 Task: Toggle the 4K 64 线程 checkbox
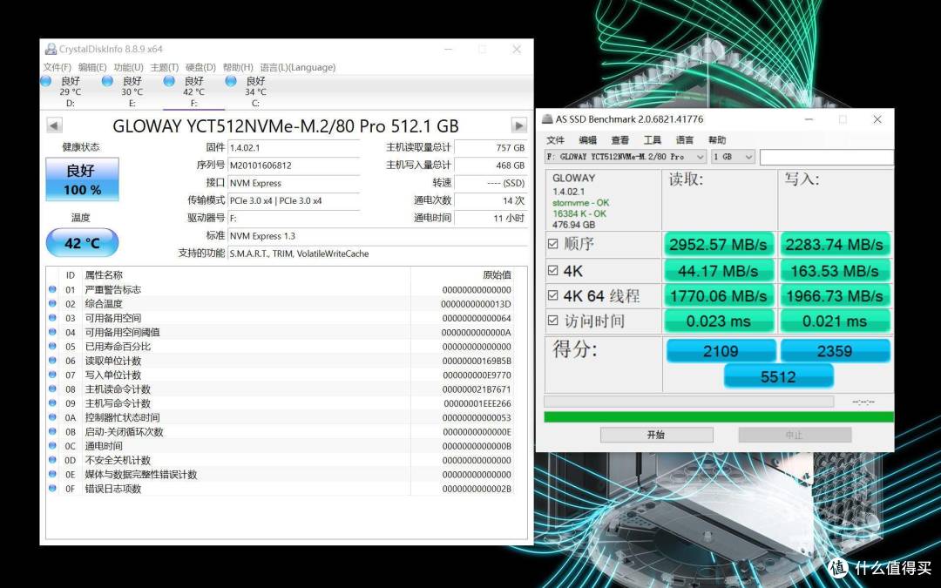pos(552,295)
